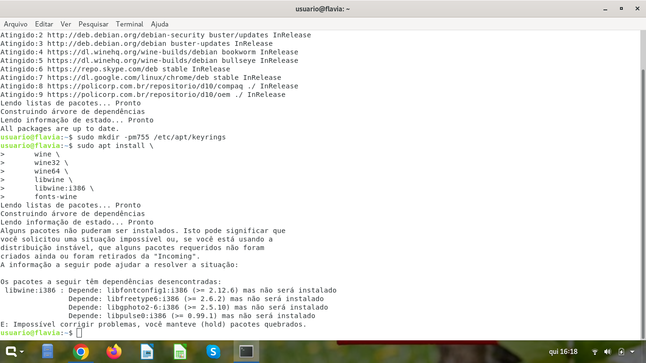Click the 'wine32 \' line
This screenshot has height=363, width=646.
[x=51, y=163]
